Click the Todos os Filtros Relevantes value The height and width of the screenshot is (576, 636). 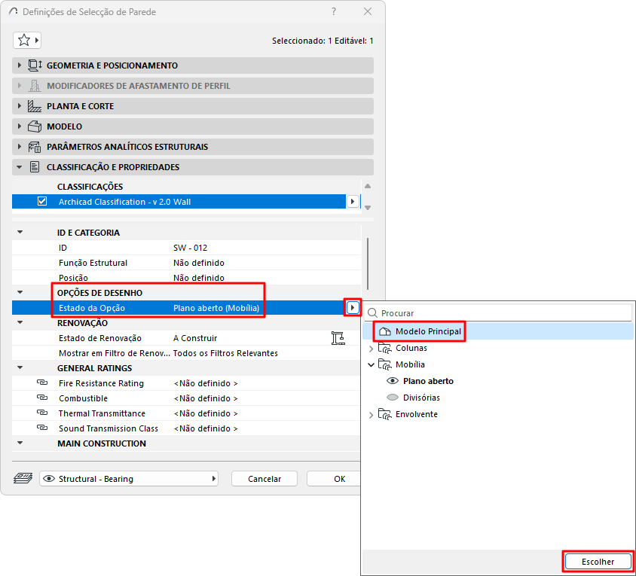[x=225, y=353]
